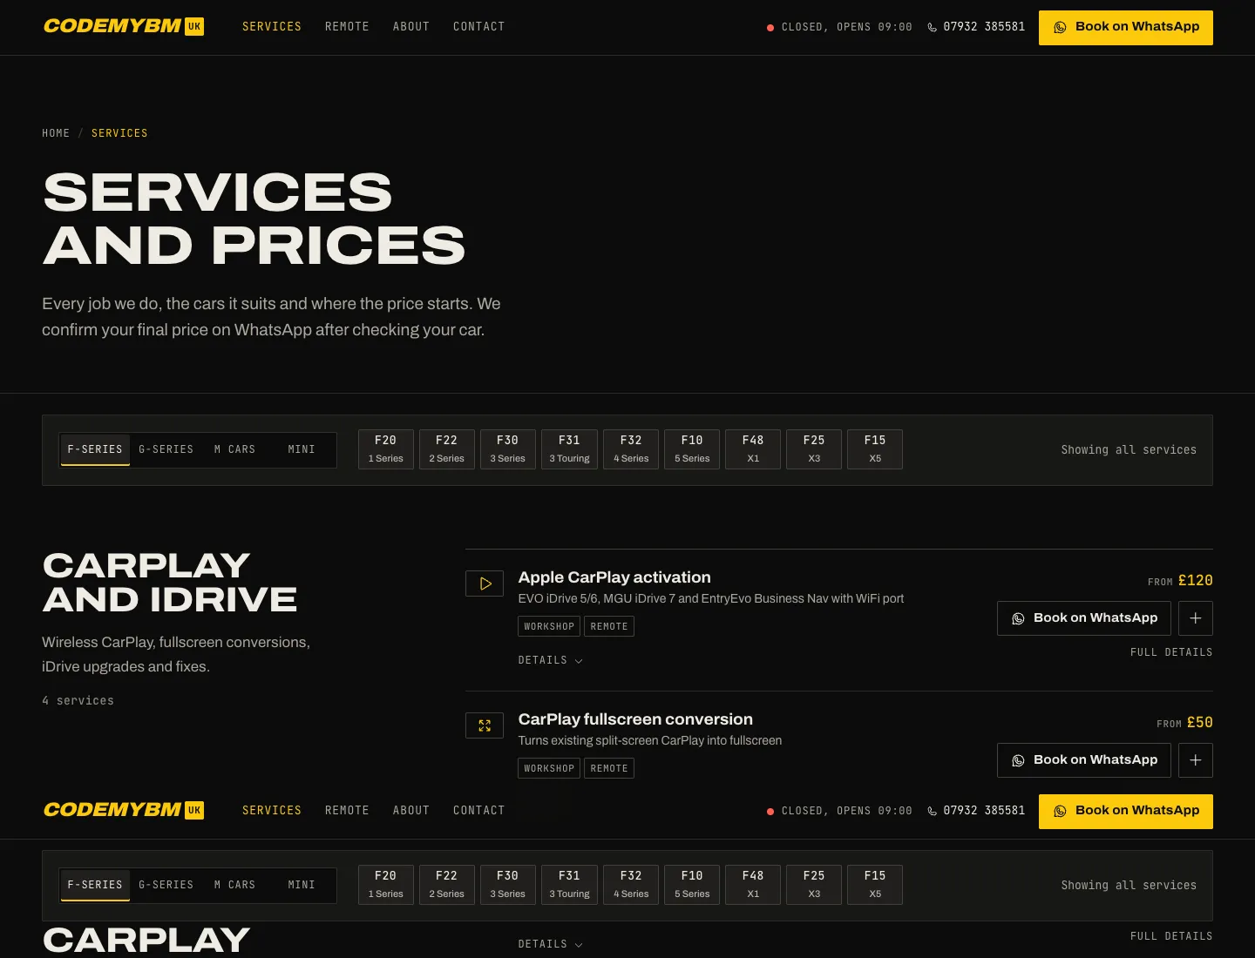This screenshot has height=958, width=1255.
Task: Click the plus icon in the CarPlay fullscreen conversion row
Action: click(1196, 760)
